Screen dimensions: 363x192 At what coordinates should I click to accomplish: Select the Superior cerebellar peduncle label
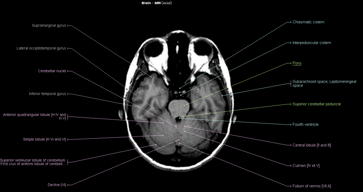(x=317, y=104)
